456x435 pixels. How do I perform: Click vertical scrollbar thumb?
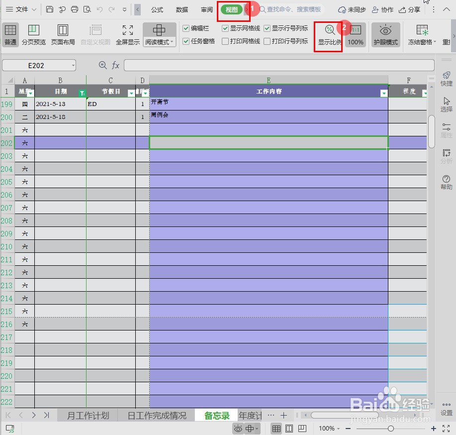[x=432, y=131]
